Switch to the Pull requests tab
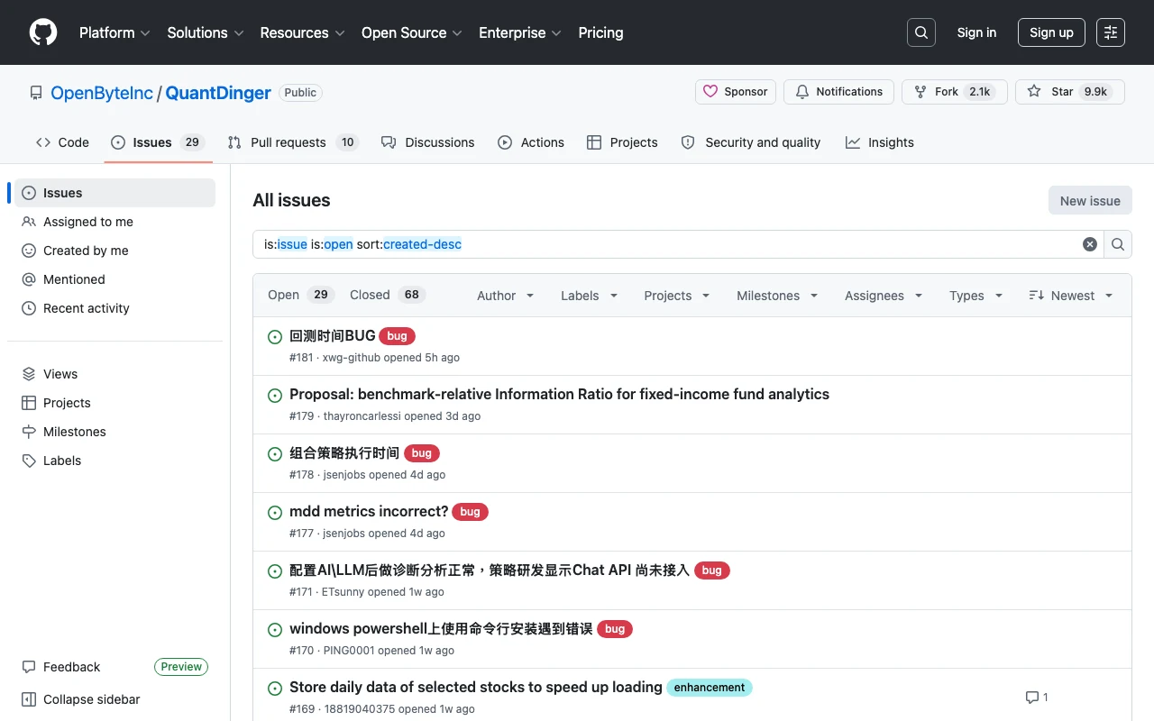The height and width of the screenshot is (721, 1154). (x=293, y=142)
